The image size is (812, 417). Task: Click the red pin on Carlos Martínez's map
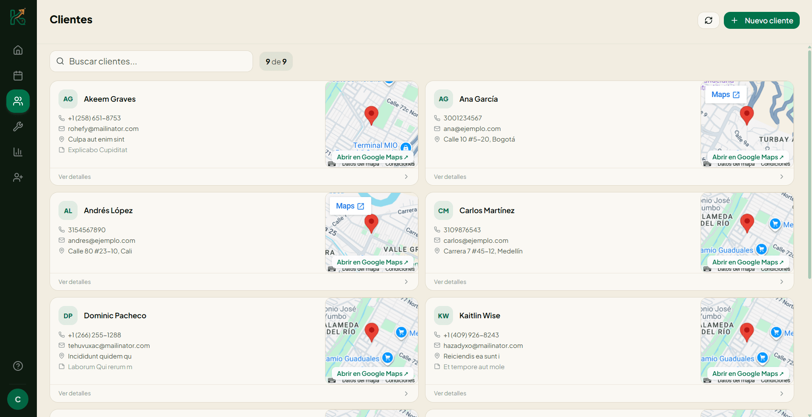click(747, 223)
